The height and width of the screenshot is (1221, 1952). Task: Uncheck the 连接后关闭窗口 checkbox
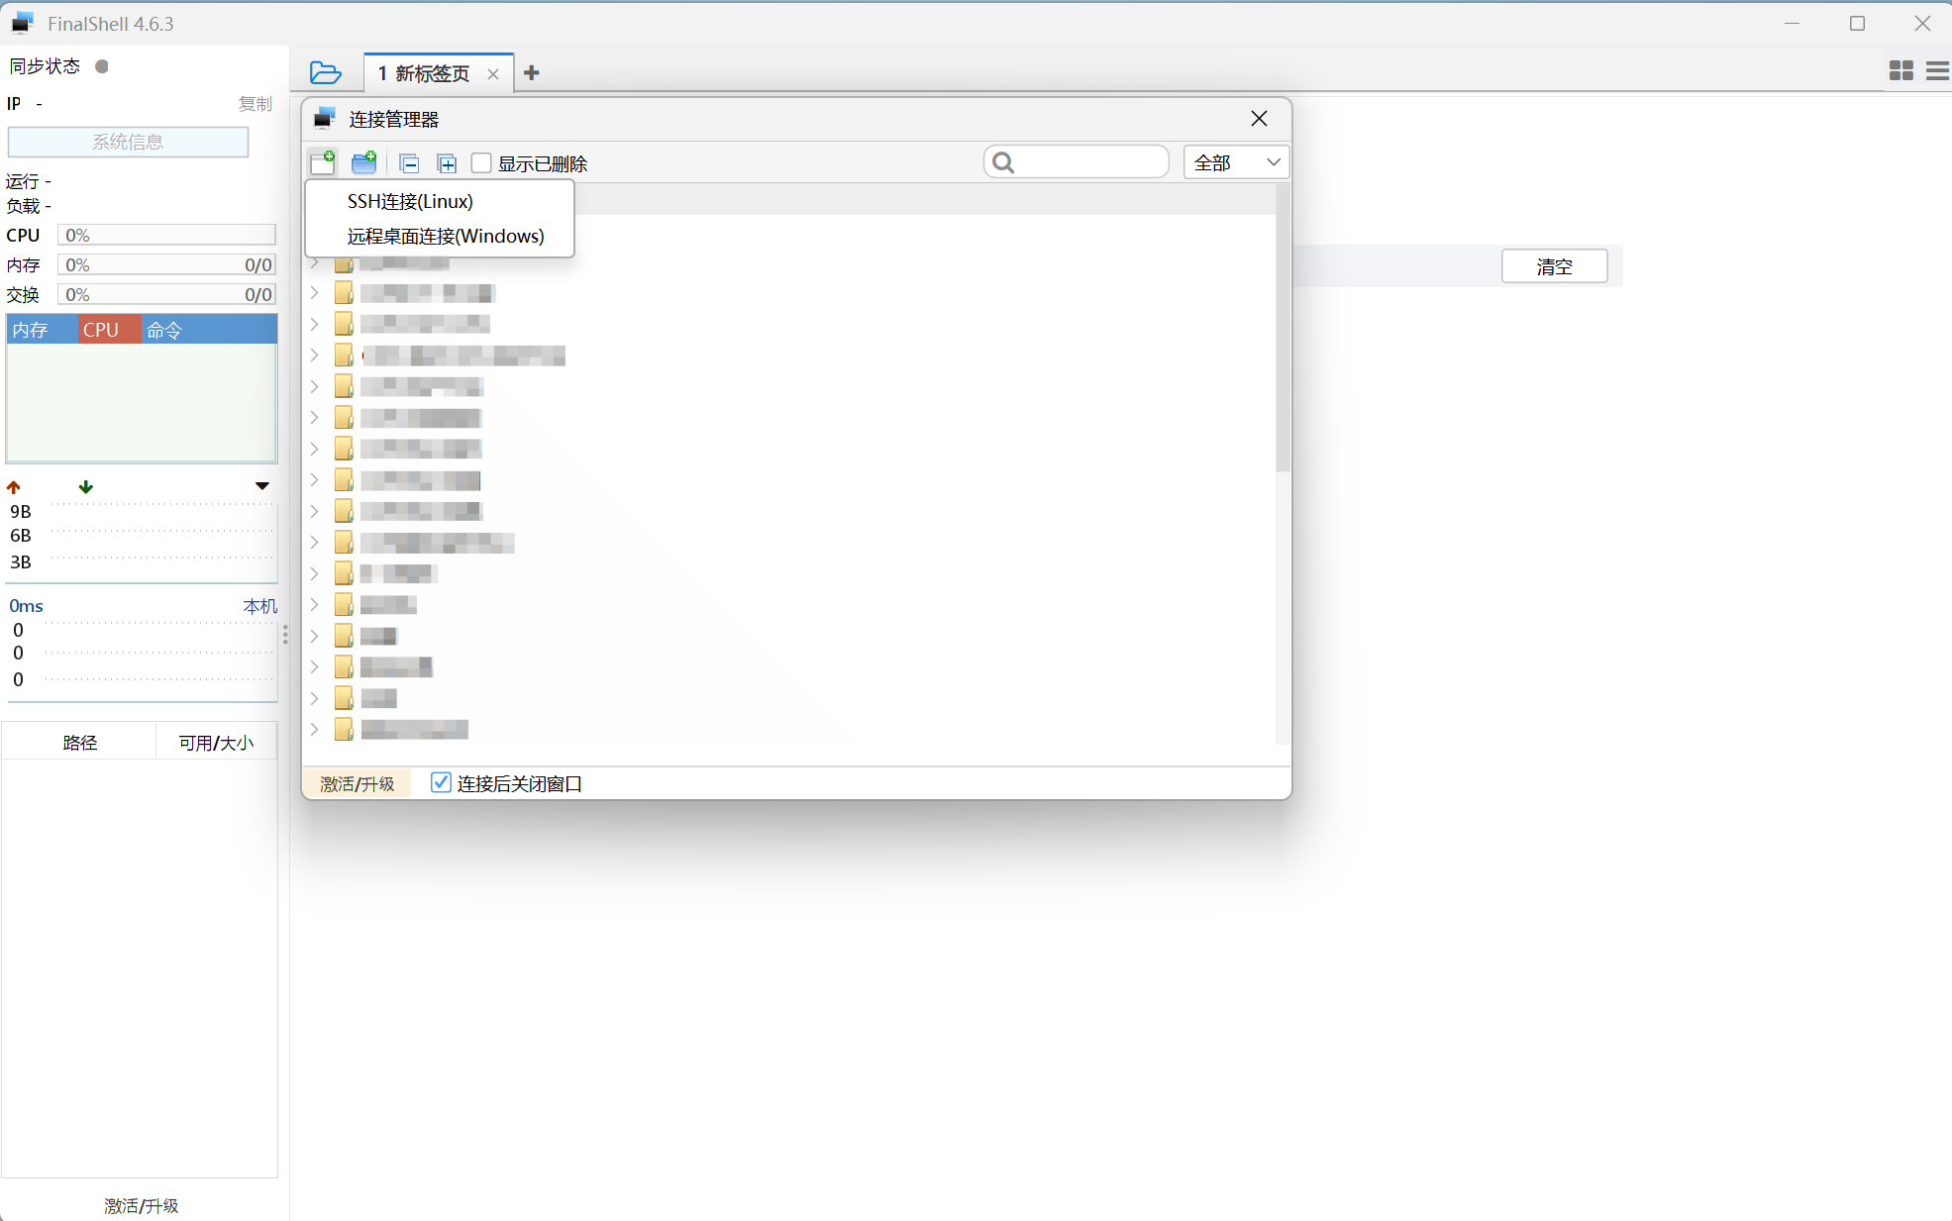click(441, 783)
